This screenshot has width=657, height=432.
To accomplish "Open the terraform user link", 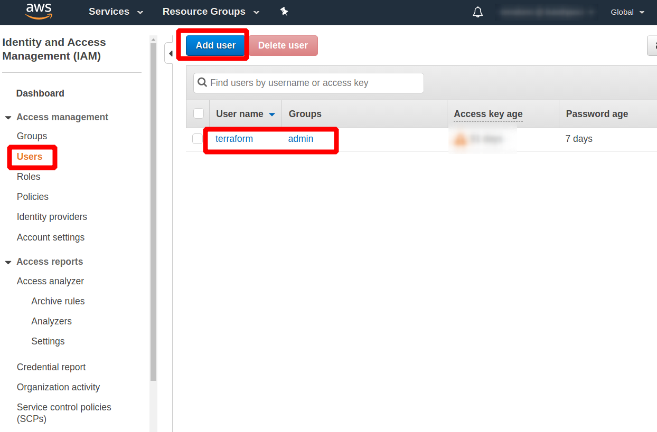I will (234, 139).
